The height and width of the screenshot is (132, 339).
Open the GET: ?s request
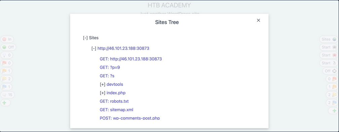107,76
